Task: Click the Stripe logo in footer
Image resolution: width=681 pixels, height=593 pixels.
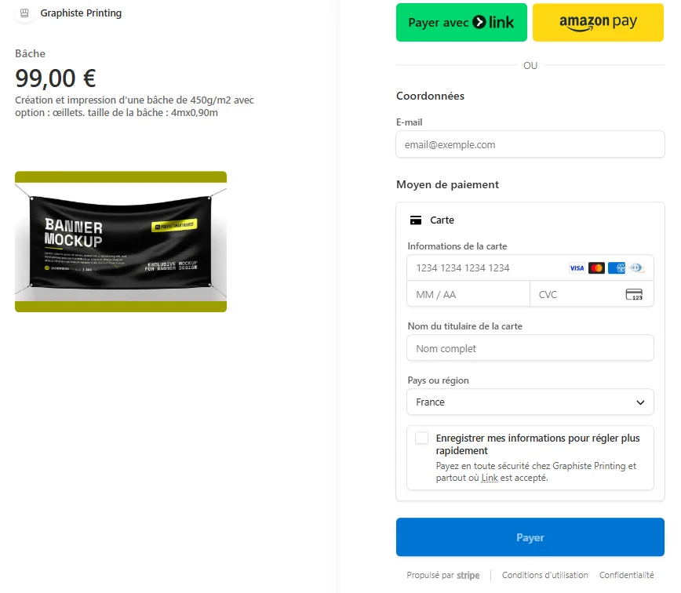Action: pyautogui.click(x=468, y=575)
